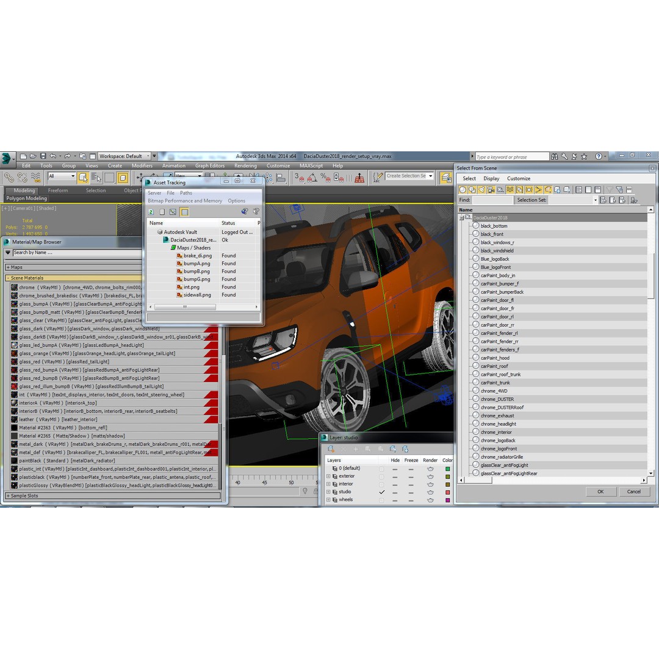Click Asset Tracking help question icon
This screenshot has width=659, height=659.
[x=256, y=211]
